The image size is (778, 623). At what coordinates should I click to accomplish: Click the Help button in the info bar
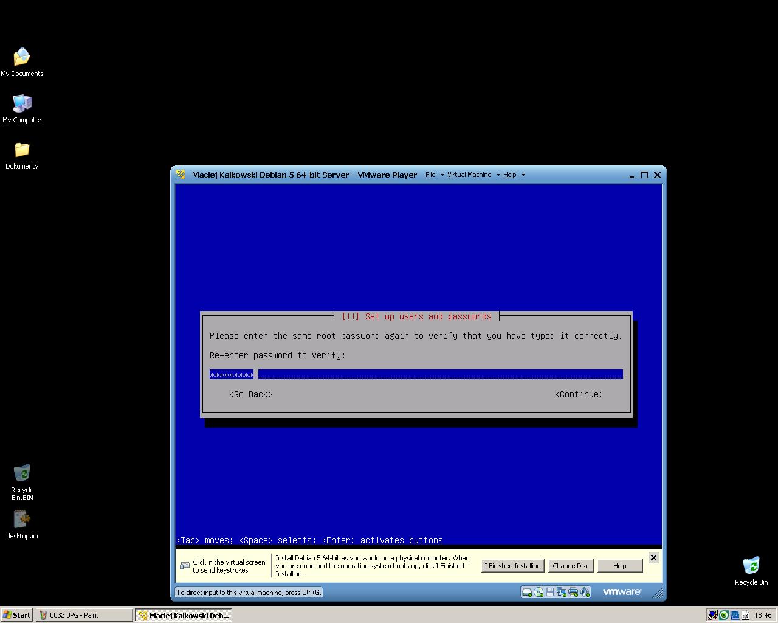click(619, 566)
